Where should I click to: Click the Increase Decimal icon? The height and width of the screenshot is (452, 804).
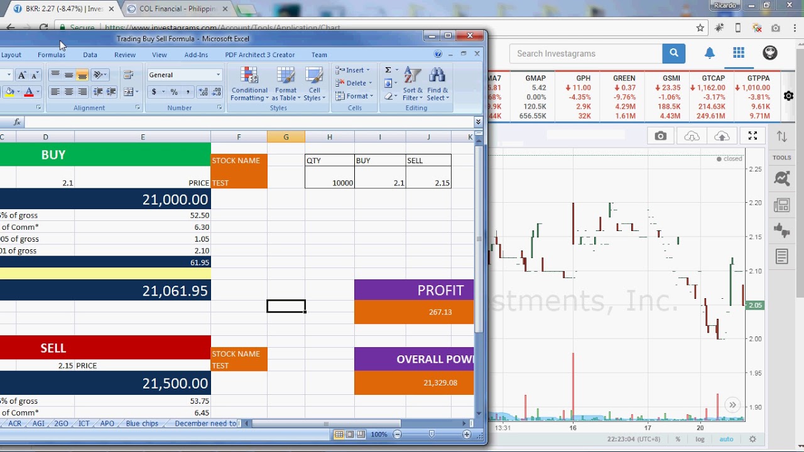point(204,92)
